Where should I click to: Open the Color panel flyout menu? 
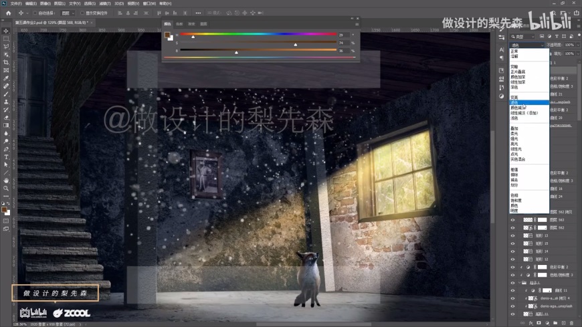pos(357,24)
